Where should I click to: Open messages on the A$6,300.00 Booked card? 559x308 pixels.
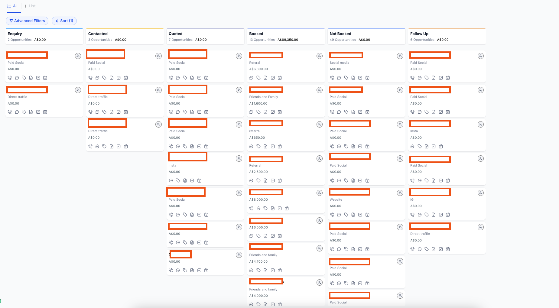(x=251, y=78)
